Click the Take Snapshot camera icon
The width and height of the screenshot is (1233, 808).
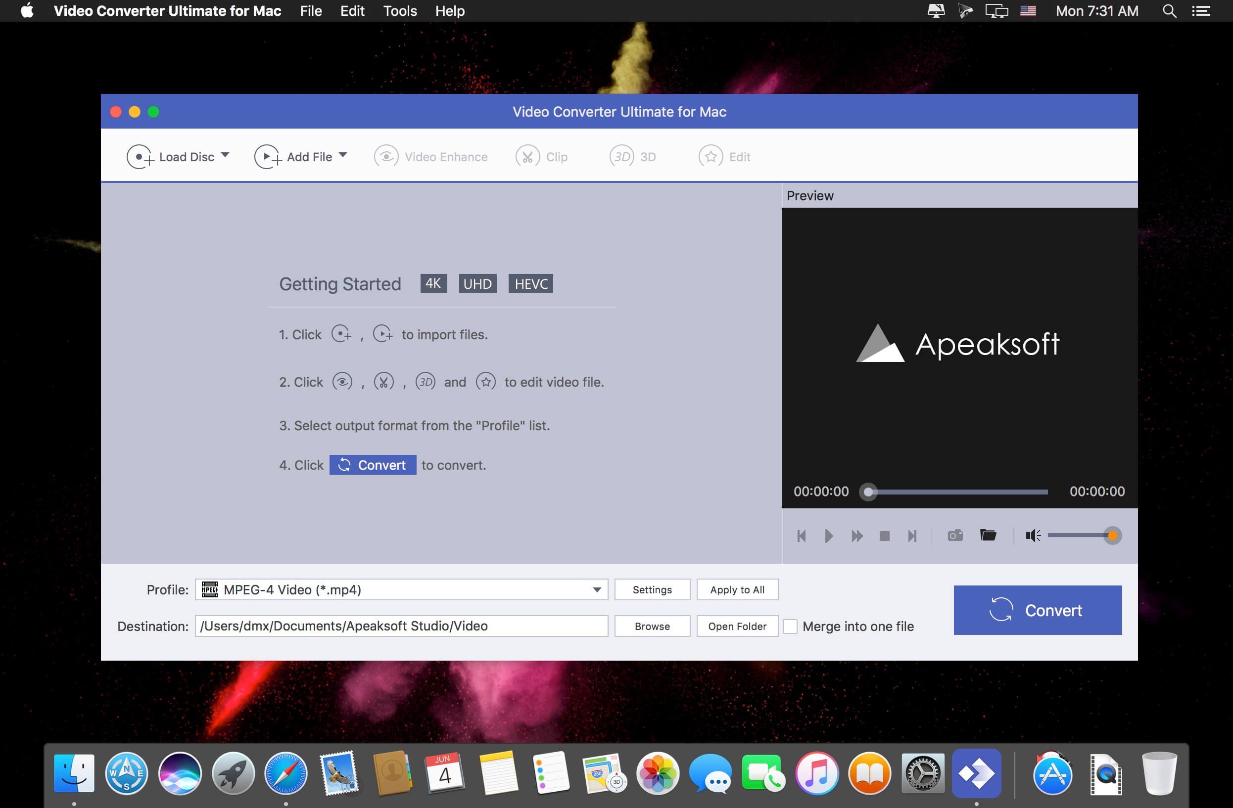click(953, 535)
